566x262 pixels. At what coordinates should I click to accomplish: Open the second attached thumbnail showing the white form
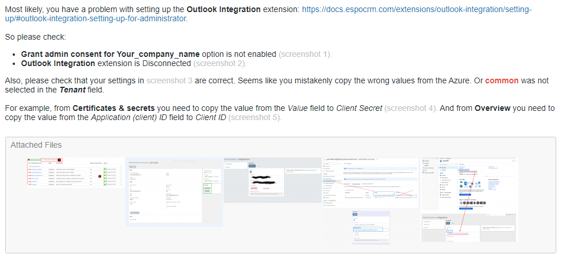coord(174,191)
